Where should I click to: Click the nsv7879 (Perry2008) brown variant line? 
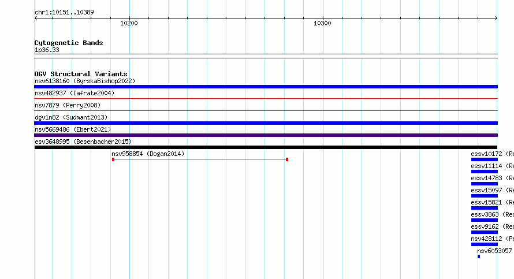pos(266,110)
